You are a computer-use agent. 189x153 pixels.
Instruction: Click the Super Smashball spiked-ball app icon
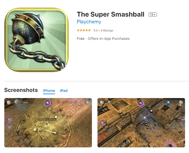click(x=37, y=40)
